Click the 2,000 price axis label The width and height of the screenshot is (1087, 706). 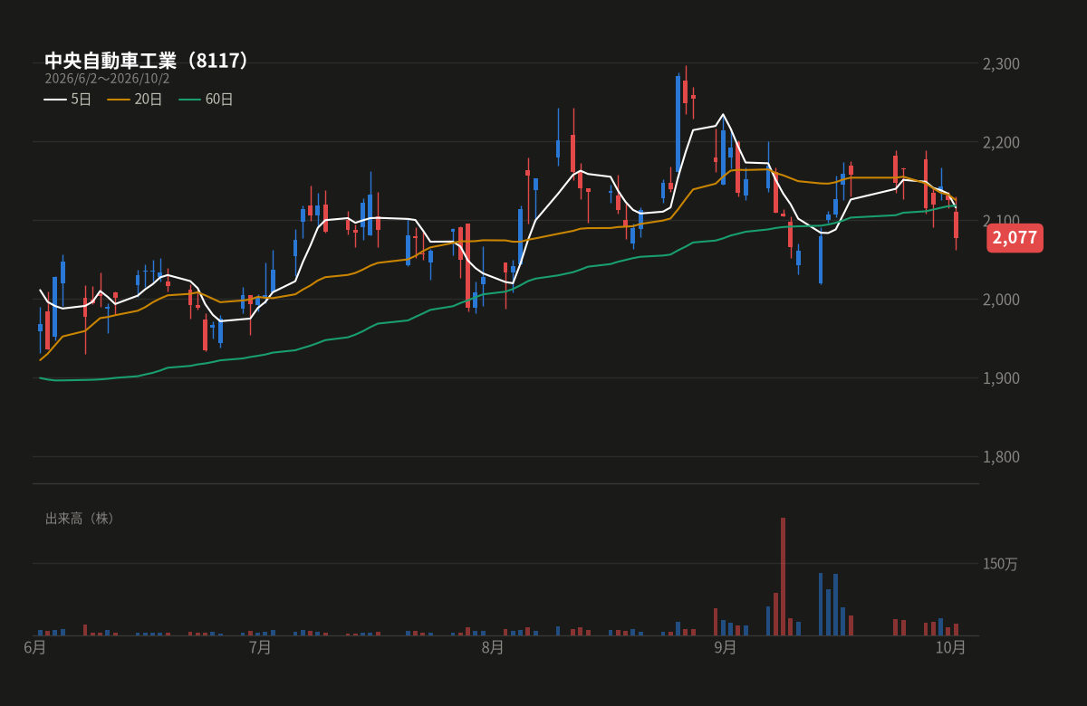[x=1001, y=299]
